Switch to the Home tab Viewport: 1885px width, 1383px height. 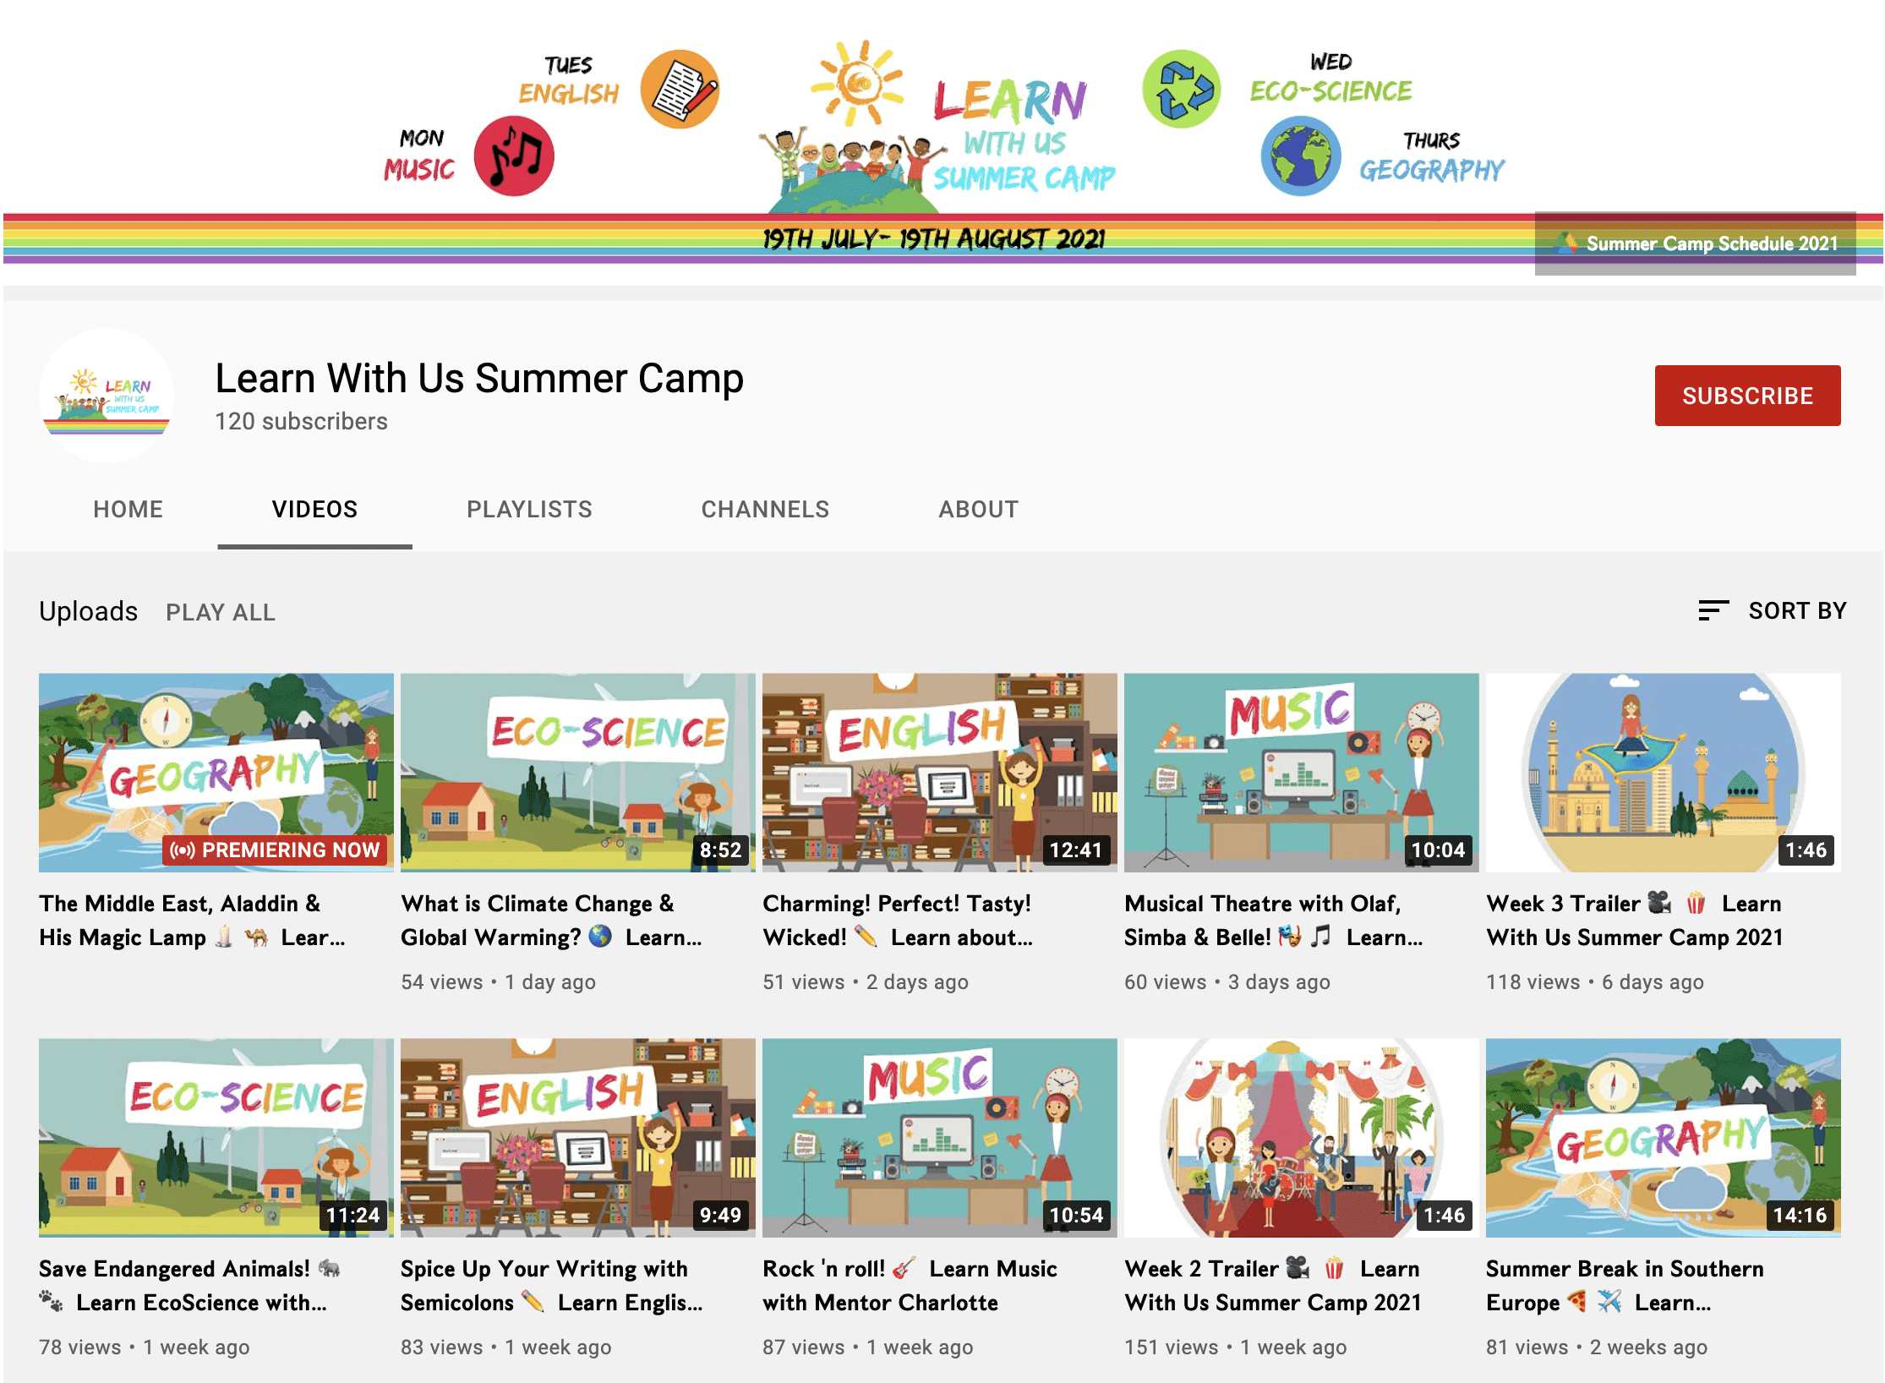tap(128, 509)
